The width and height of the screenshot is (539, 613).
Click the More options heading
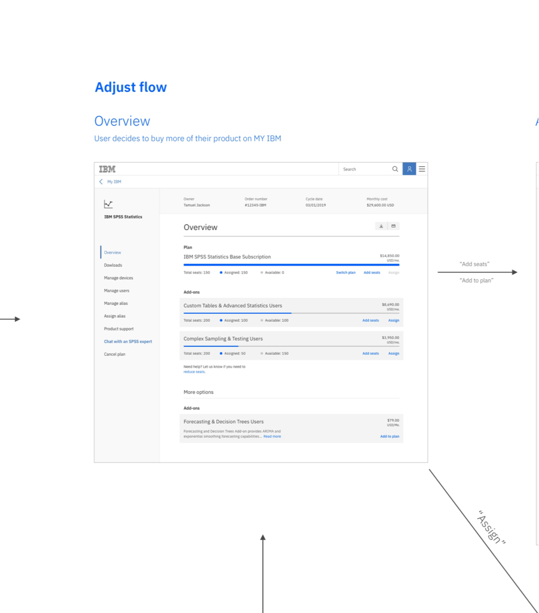point(199,392)
